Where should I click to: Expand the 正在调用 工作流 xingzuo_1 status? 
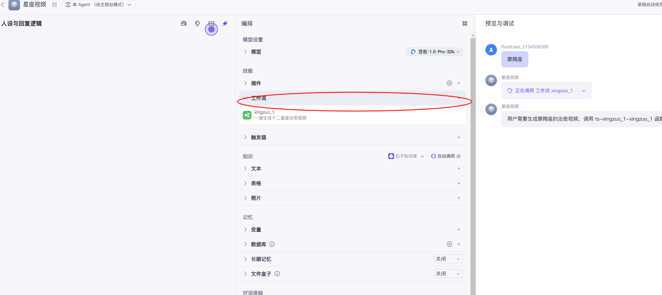coord(584,91)
